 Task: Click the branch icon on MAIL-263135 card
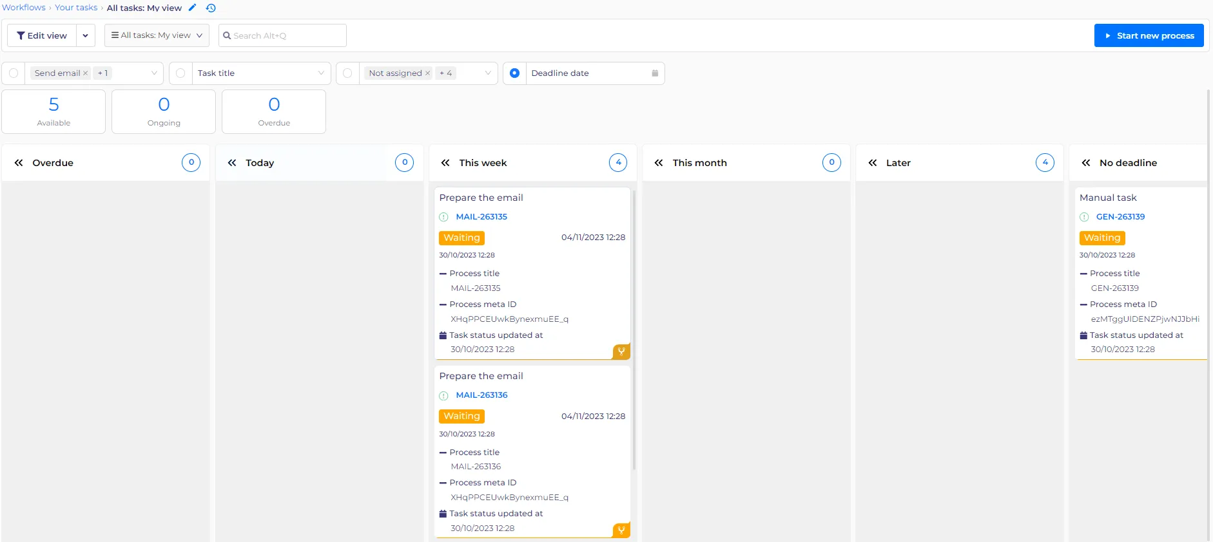click(x=621, y=351)
